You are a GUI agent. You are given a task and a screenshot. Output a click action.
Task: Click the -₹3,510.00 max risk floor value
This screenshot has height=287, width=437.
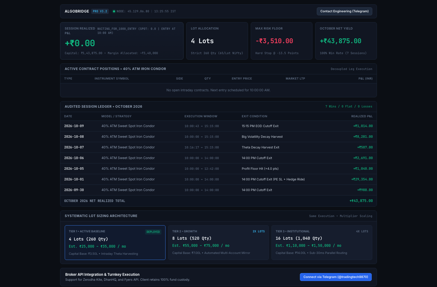point(274,41)
